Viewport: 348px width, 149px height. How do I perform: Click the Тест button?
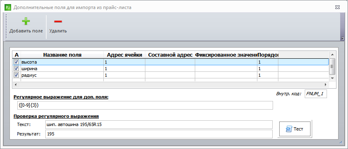[295, 129]
